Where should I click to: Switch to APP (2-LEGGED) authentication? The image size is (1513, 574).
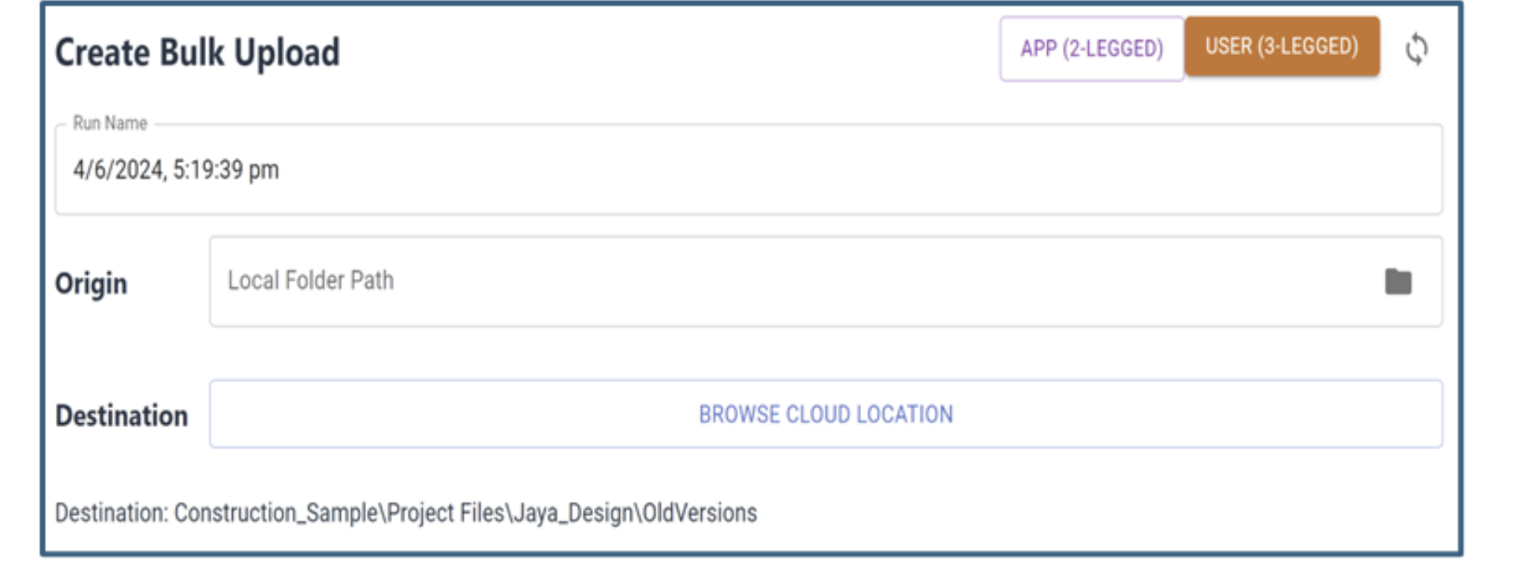pos(1092,49)
